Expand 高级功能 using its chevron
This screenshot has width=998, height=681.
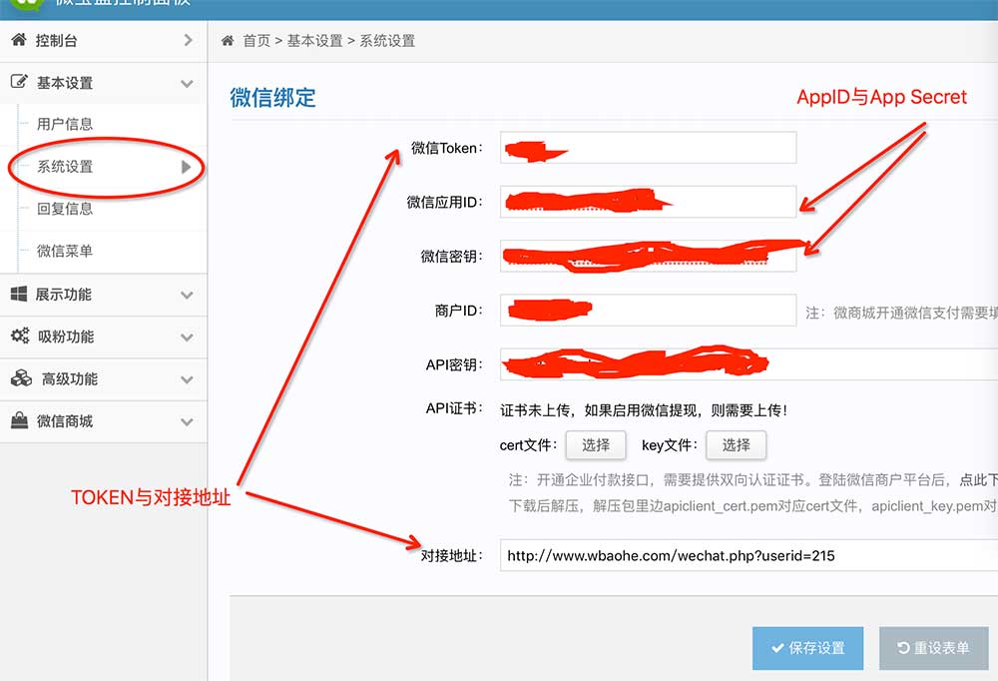click(x=187, y=379)
